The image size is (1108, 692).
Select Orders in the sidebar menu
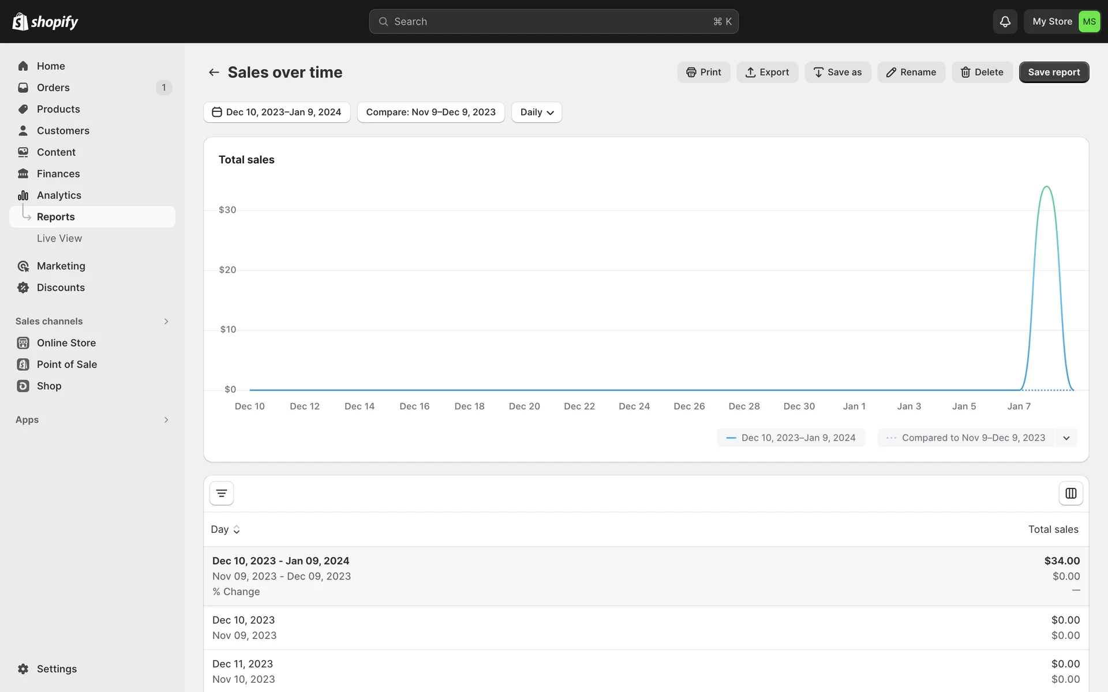pos(53,87)
